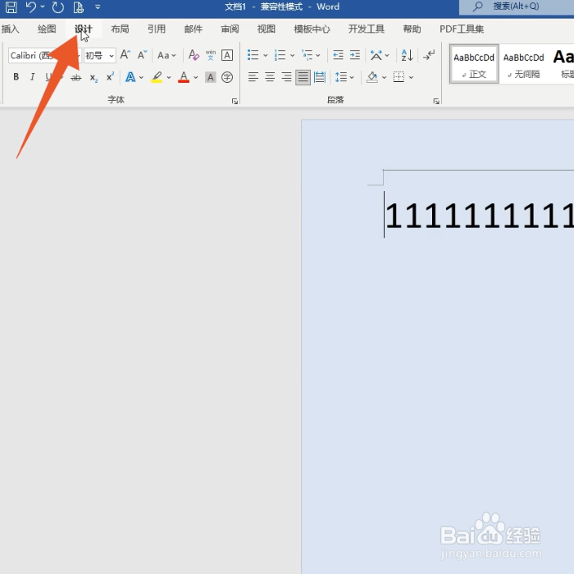Screen dimensions: 574x574
Task: Click Justify alignment icon
Action: point(303,77)
